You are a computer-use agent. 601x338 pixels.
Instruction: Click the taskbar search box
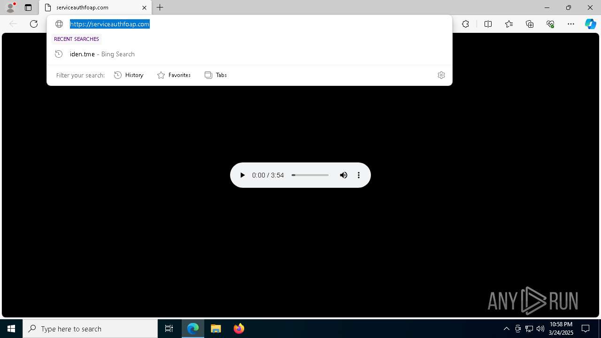coord(90,329)
